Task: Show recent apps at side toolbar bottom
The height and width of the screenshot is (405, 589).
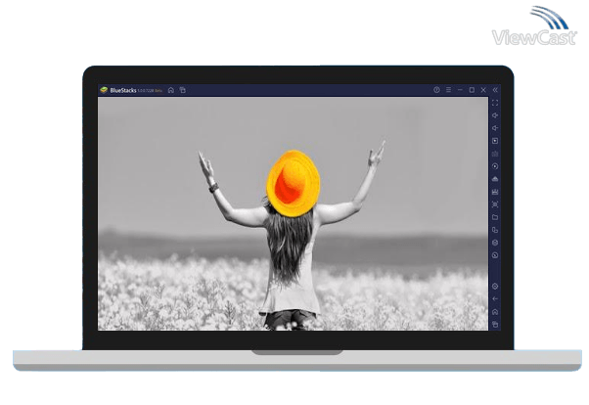Action: tap(495, 324)
